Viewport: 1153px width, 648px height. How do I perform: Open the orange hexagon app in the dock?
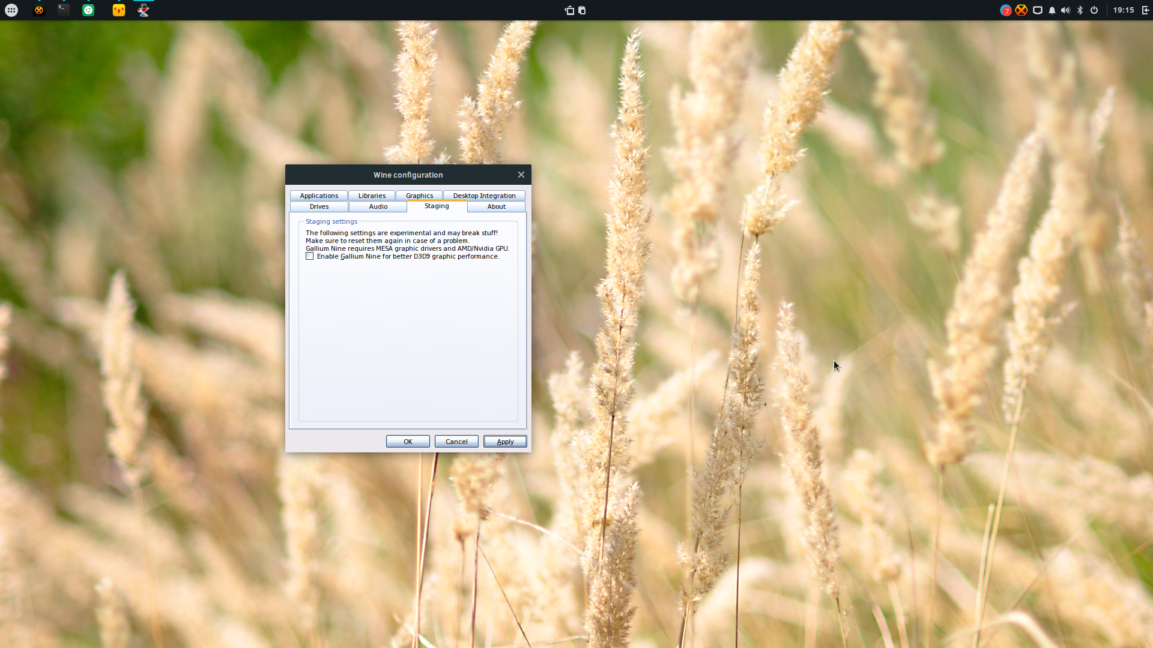(x=39, y=10)
